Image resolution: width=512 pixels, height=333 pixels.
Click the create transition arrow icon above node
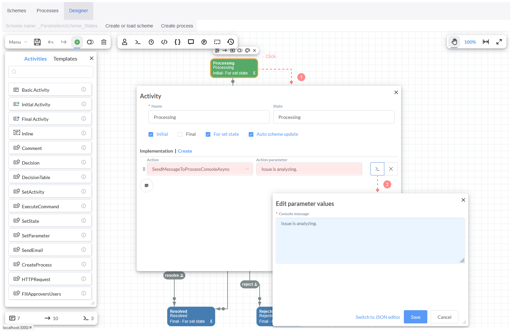(225, 51)
